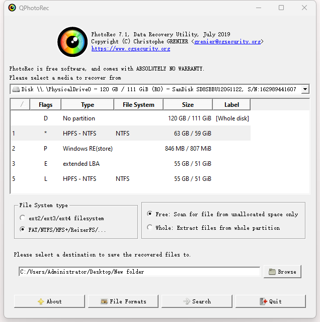Viewport: 320px width, 322px height.
Task: Click the QPhotoRec title bar icon
Action: (x=12, y=8)
